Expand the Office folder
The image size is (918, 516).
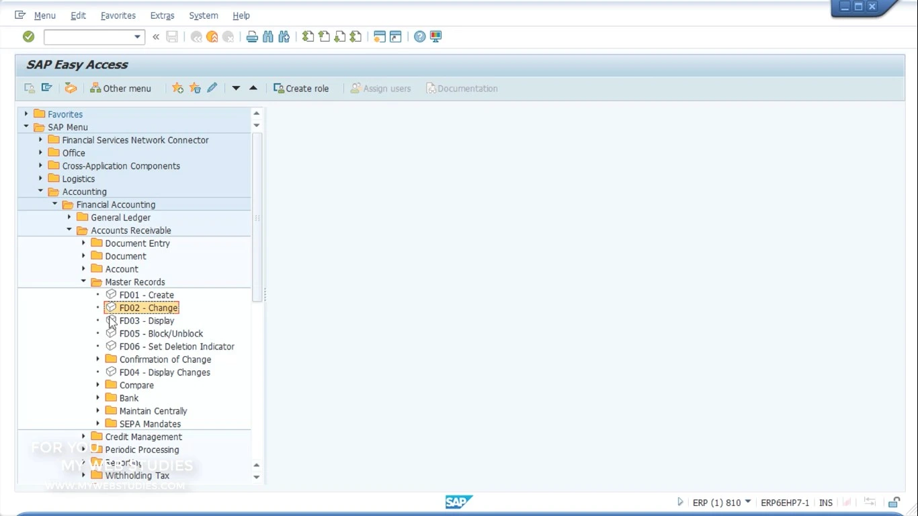tap(40, 153)
